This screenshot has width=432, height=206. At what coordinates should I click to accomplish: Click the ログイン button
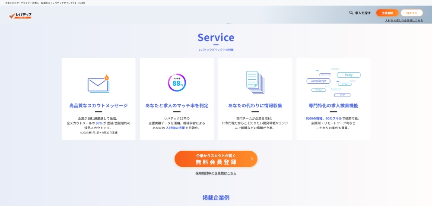click(x=412, y=13)
